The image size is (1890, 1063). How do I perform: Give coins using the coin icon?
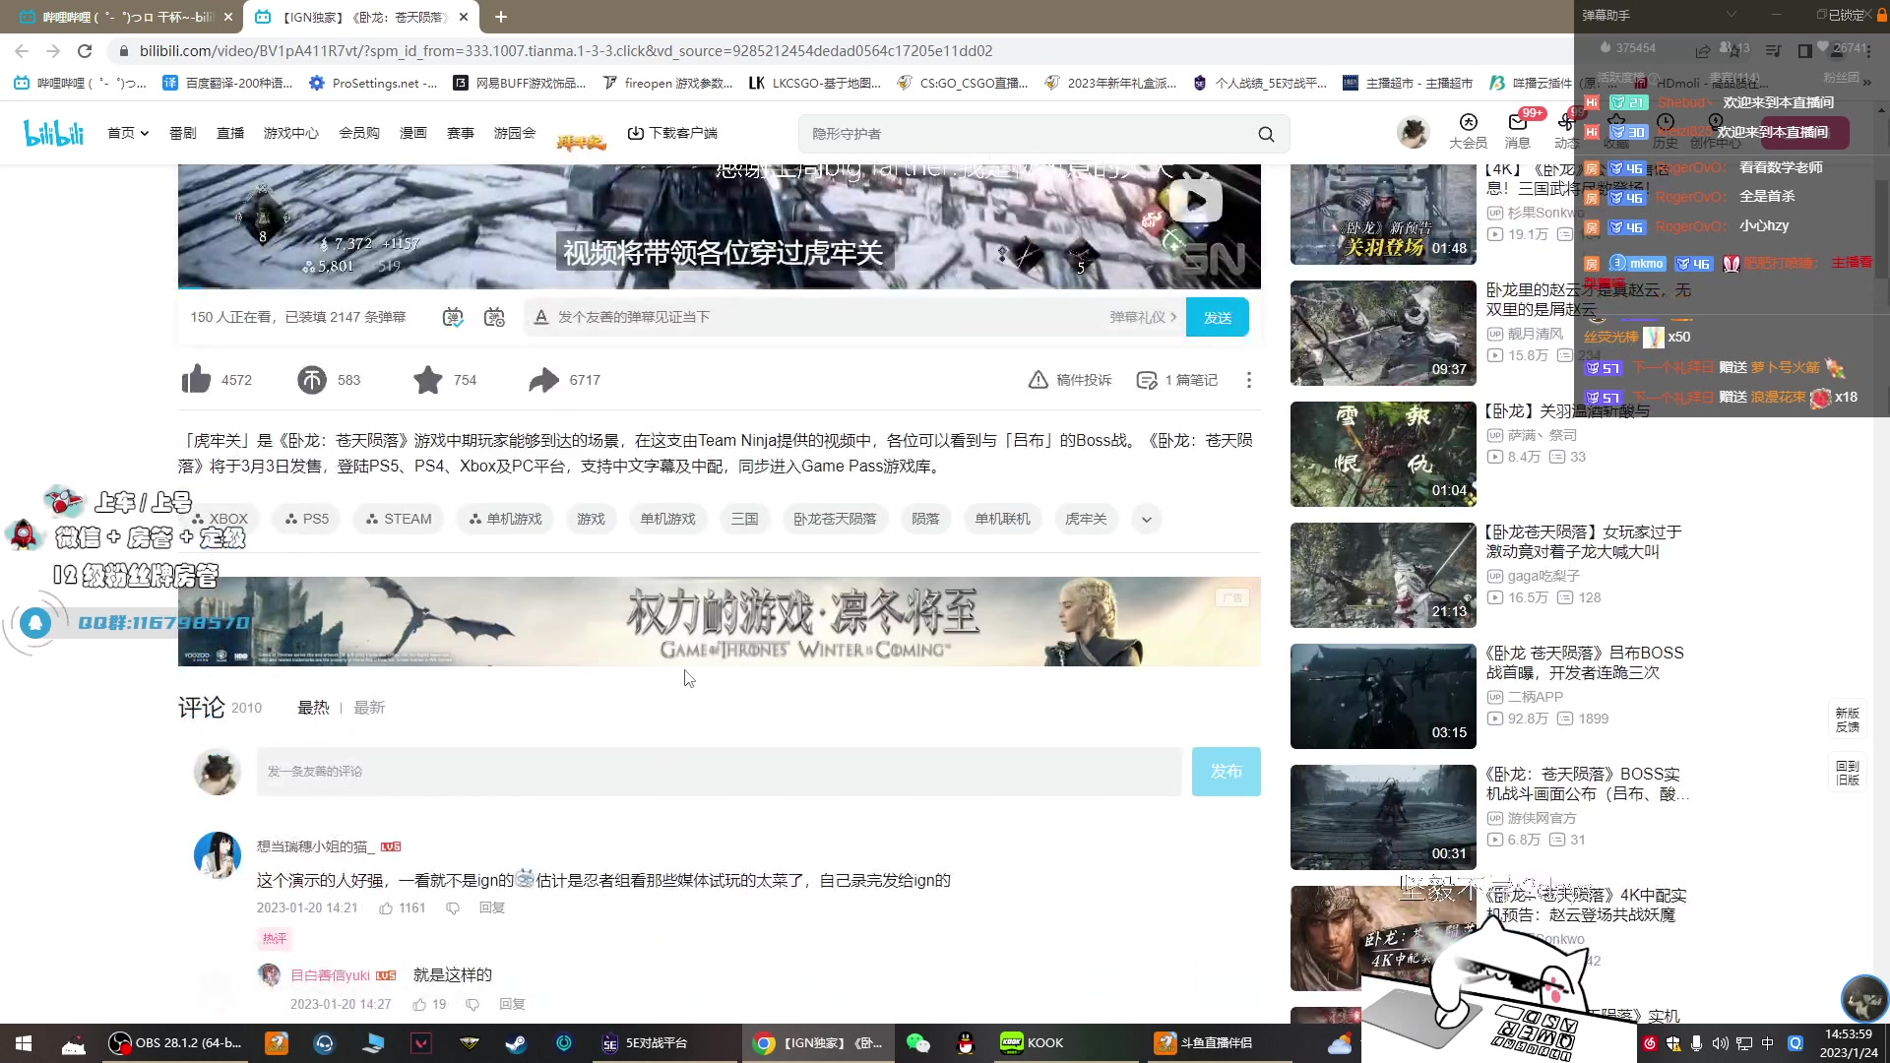click(x=312, y=380)
